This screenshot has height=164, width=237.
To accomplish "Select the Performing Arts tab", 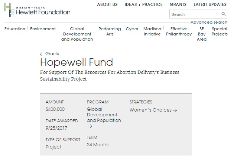I will (x=110, y=31).
